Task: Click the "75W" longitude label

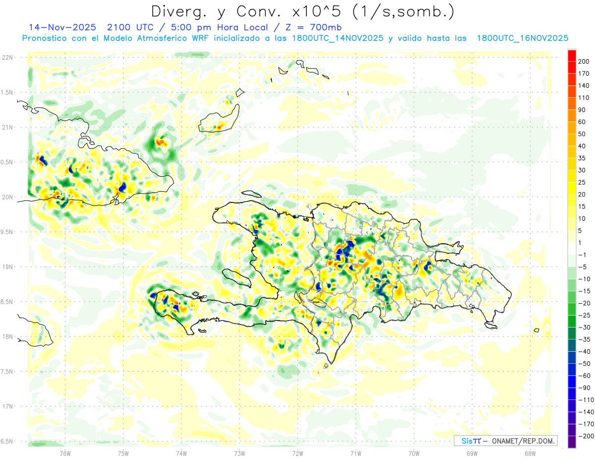Action: click(123, 453)
